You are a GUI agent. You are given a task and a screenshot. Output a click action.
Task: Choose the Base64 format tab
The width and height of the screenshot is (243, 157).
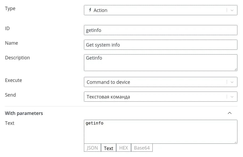click(x=142, y=148)
